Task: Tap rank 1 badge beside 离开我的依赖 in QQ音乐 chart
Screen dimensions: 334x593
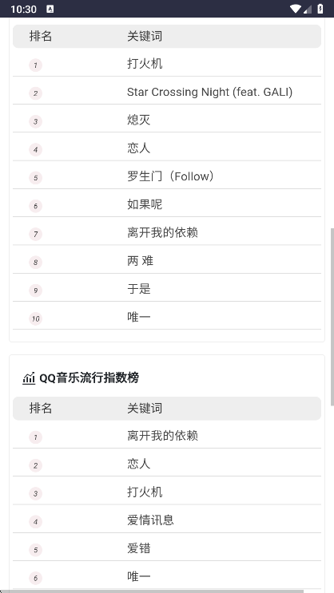Action: pyautogui.click(x=36, y=437)
